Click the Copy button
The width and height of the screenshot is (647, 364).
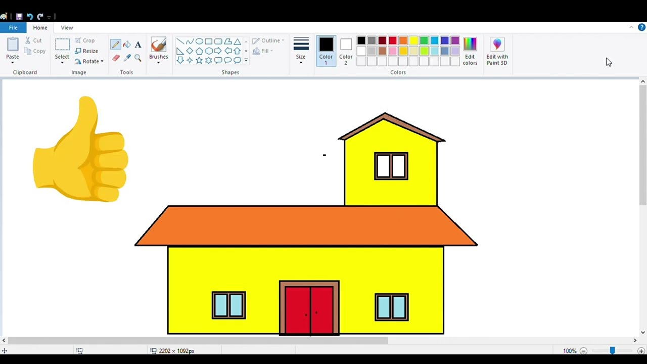[x=34, y=51]
